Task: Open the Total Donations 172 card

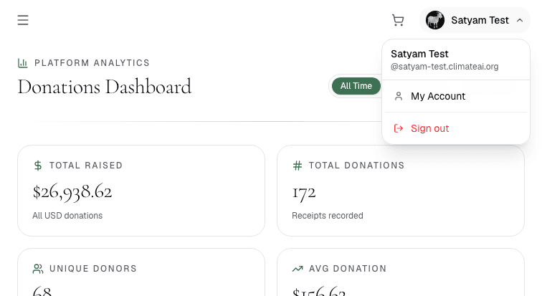Action: [x=400, y=191]
